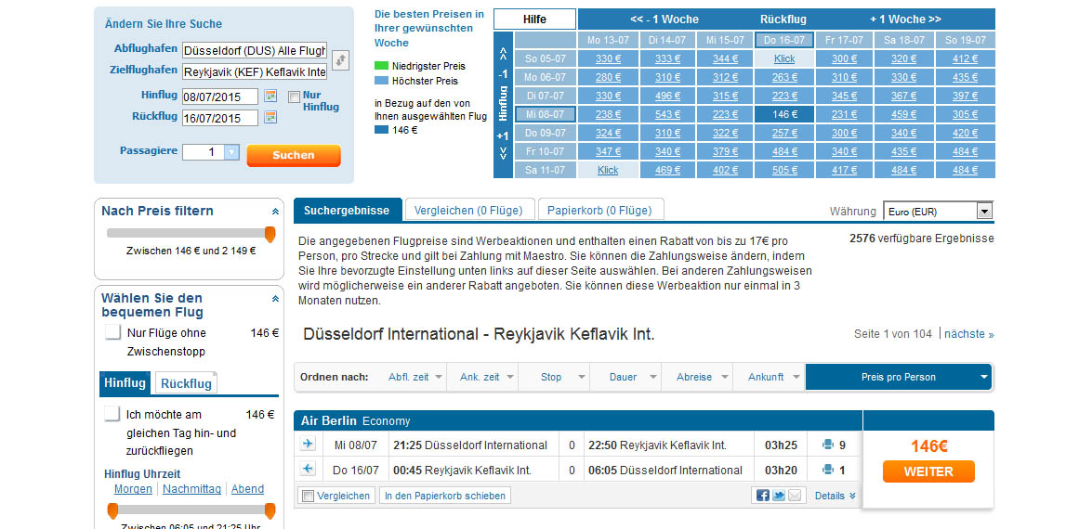1066x529 pixels.
Task: Click the Hinflug date field 08/07/2015
Action: coord(220,97)
